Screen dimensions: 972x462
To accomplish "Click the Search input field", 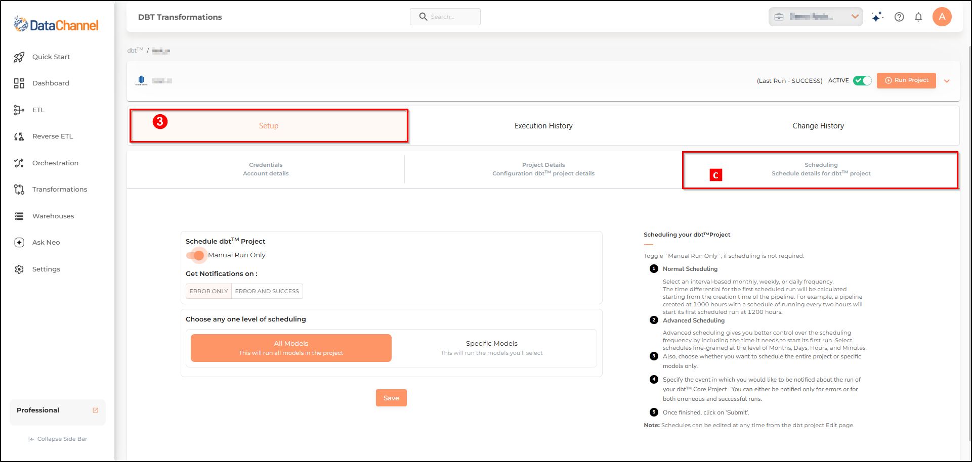I will [445, 17].
